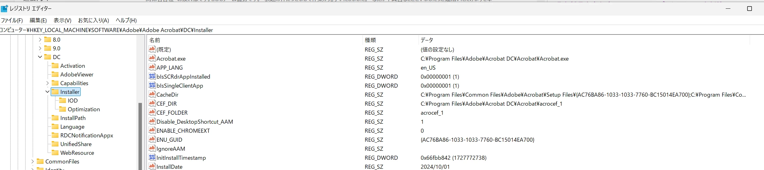Screen dimensions: 764x170
Task: Select the InstallPath key in tree
Action: tap(73, 118)
